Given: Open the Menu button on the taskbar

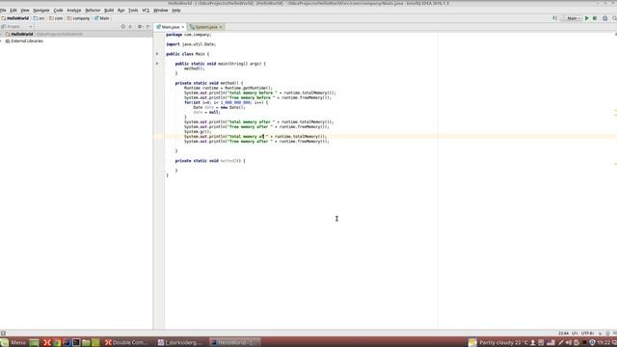Looking at the screenshot, I should tap(13, 343).
